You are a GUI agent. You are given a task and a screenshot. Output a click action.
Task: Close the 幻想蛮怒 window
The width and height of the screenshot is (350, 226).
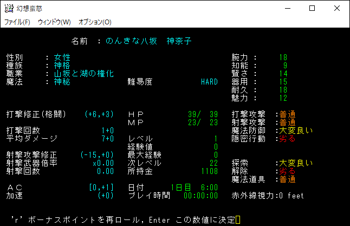(336, 8)
